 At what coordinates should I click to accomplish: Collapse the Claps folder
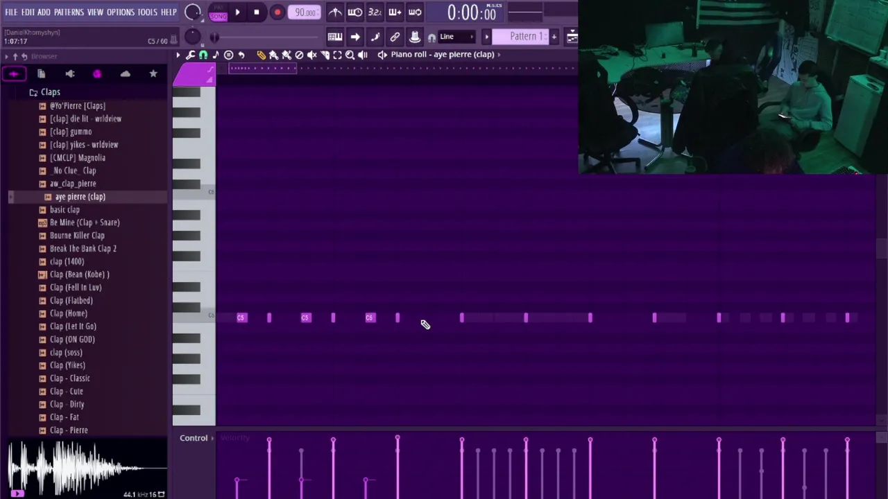point(44,92)
